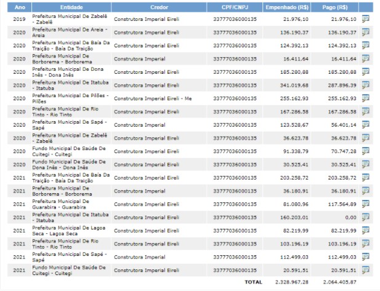
Task: Open details icon for 2020 Fundo Saúde Dona Inês row
Action: point(365,164)
